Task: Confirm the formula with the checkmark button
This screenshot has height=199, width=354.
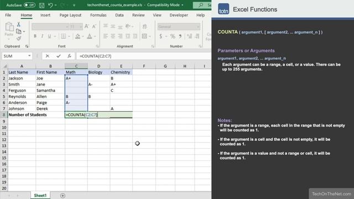Action: pos(59,56)
